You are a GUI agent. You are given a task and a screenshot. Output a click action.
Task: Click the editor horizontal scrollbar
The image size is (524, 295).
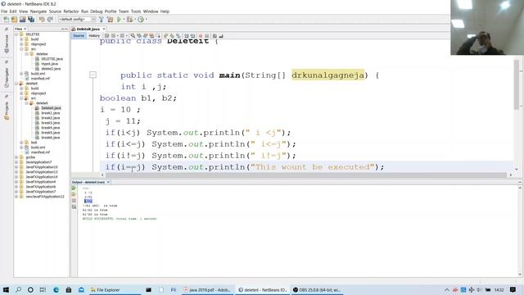click(x=306, y=175)
